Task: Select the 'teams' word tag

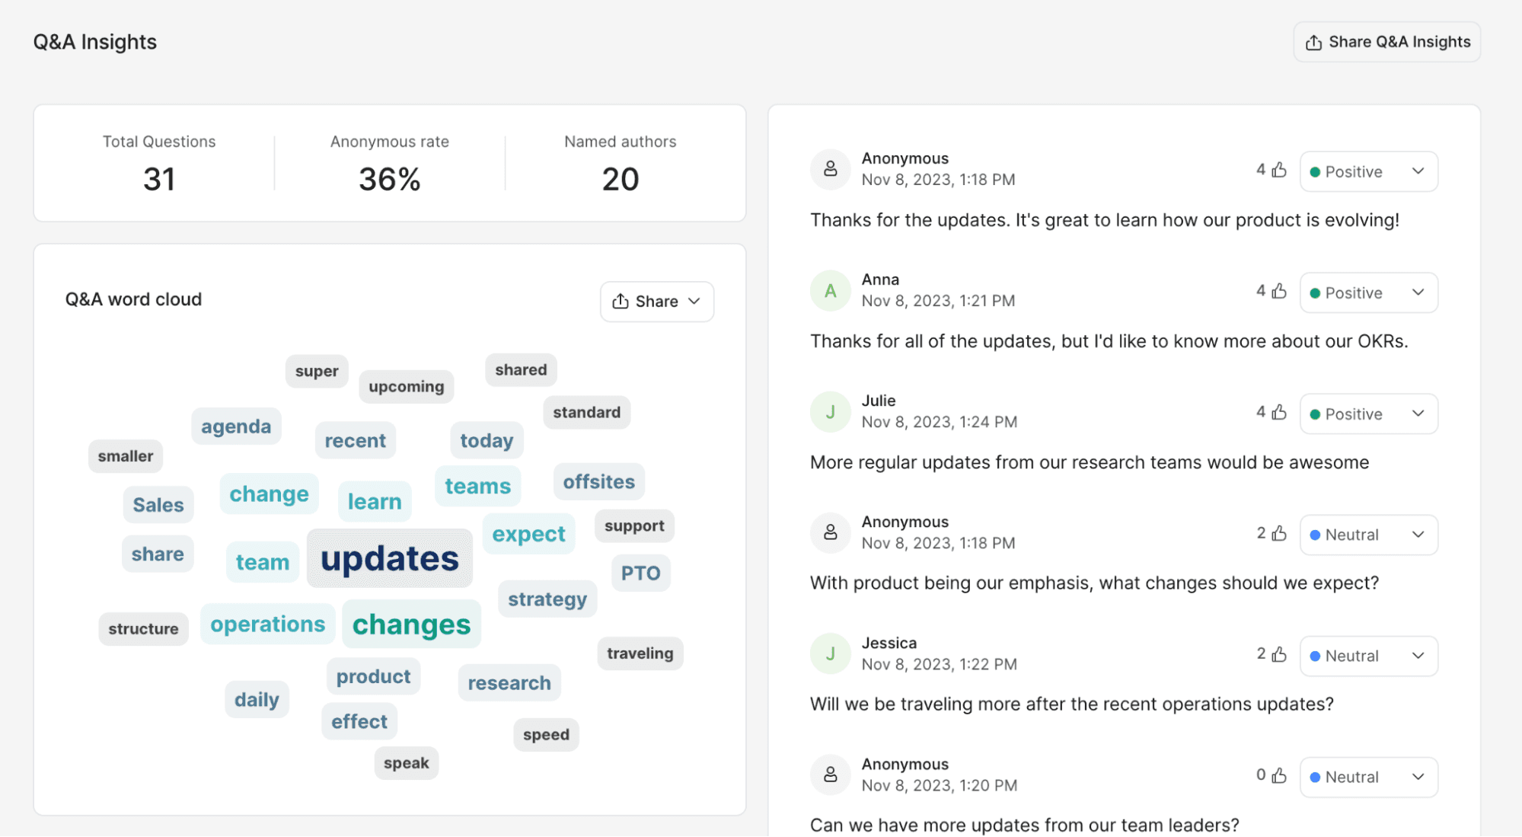Action: 477,486
